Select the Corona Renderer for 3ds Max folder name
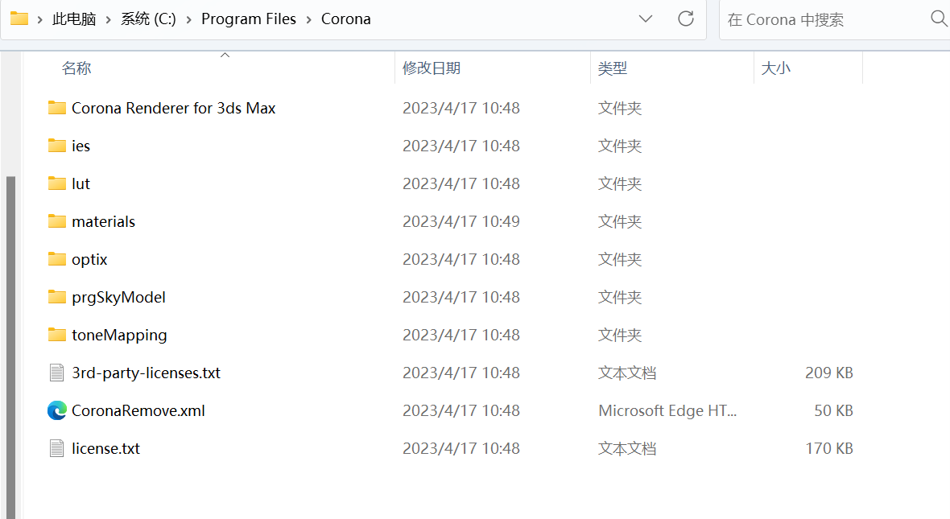Viewport: 950px width, 519px height. 173,108
